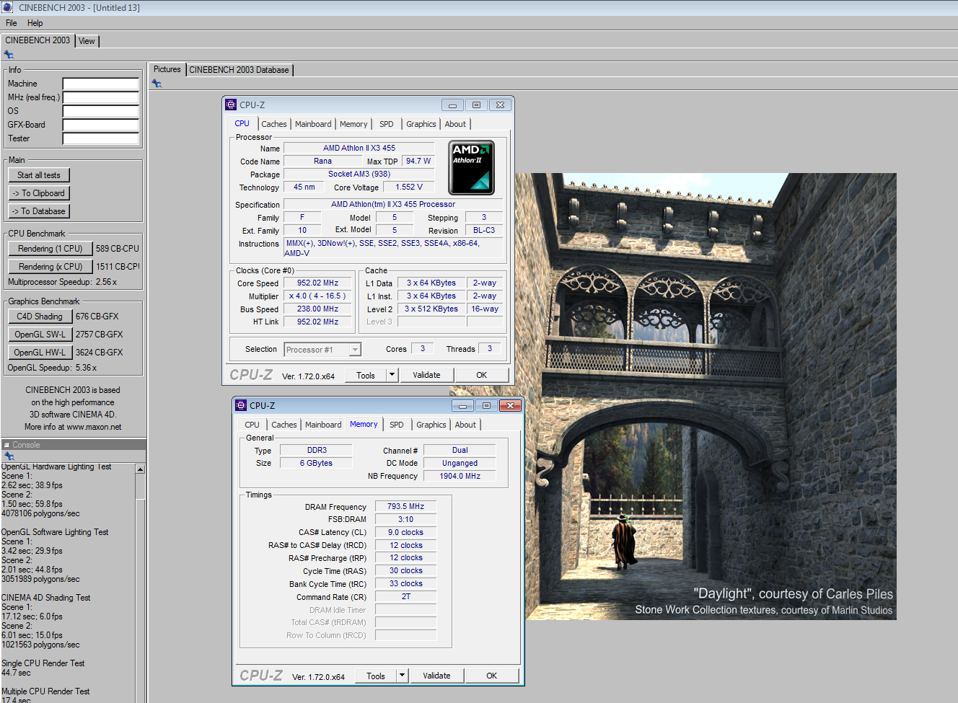Screen dimensions: 958x703
Task: Run the Rendering (1 CPU) benchmark
Action: pyautogui.click(x=50, y=249)
